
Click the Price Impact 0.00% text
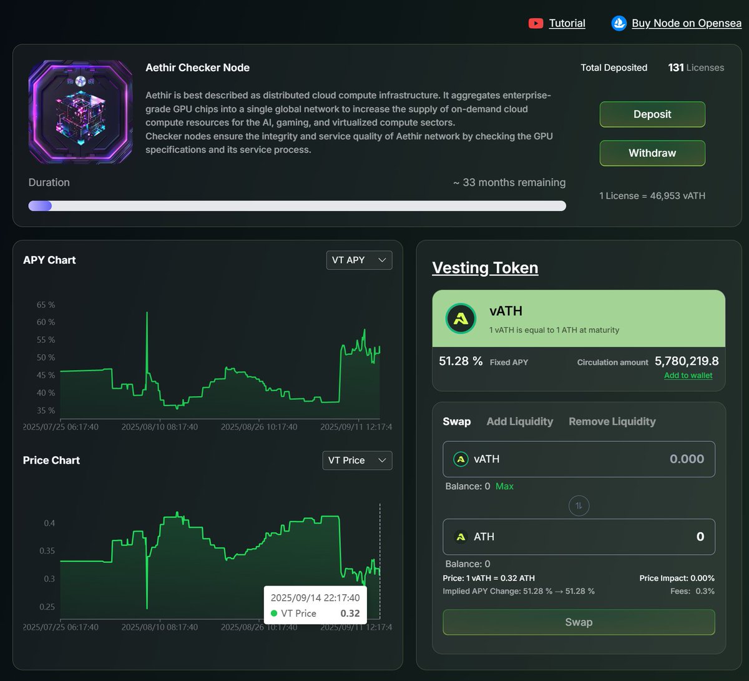(x=677, y=579)
